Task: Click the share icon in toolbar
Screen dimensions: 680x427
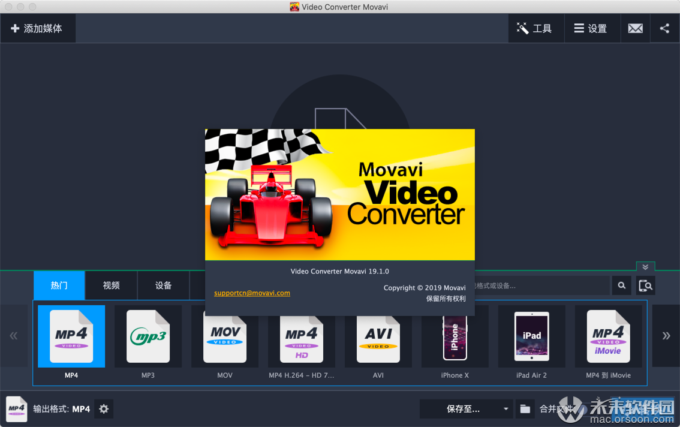Action: (x=664, y=28)
